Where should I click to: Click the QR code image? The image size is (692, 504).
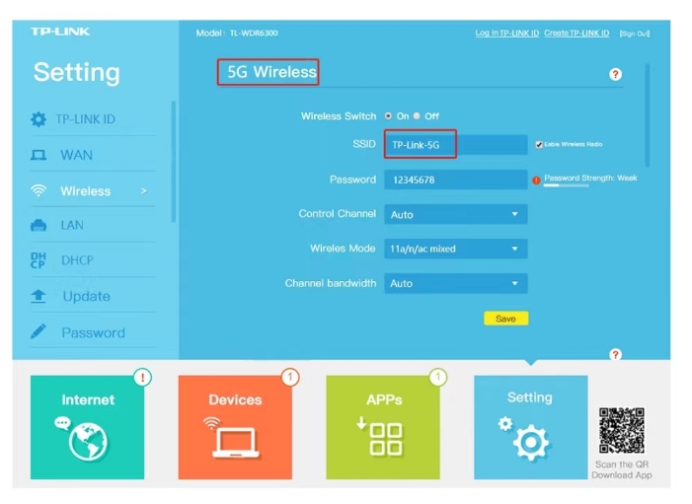[621, 430]
